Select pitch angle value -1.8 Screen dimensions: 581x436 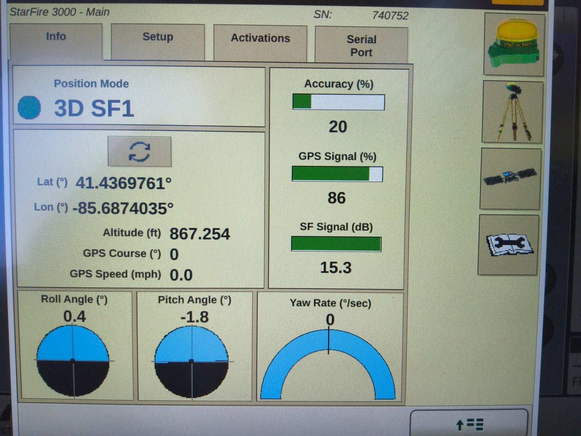point(195,317)
